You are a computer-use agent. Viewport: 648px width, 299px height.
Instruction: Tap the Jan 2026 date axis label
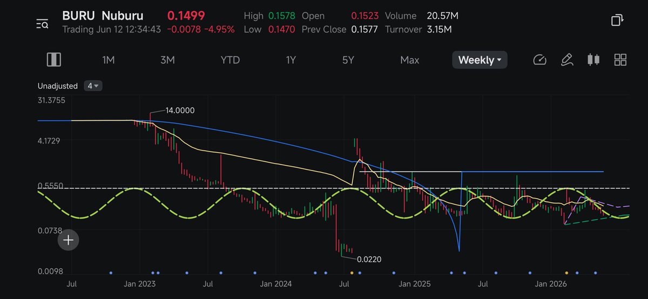(550, 284)
